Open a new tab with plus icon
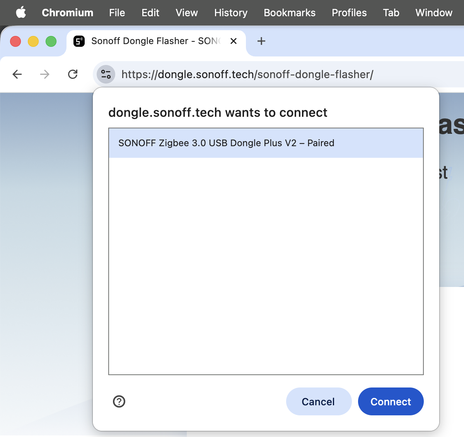464x437 pixels. (x=261, y=41)
